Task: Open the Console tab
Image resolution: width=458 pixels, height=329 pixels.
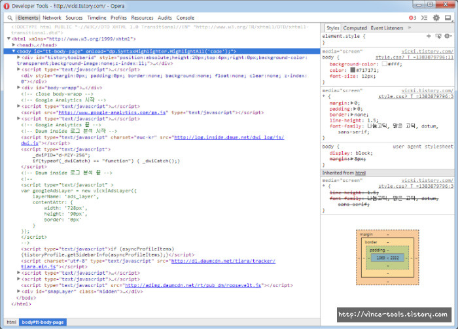Action: coord(185,18)
